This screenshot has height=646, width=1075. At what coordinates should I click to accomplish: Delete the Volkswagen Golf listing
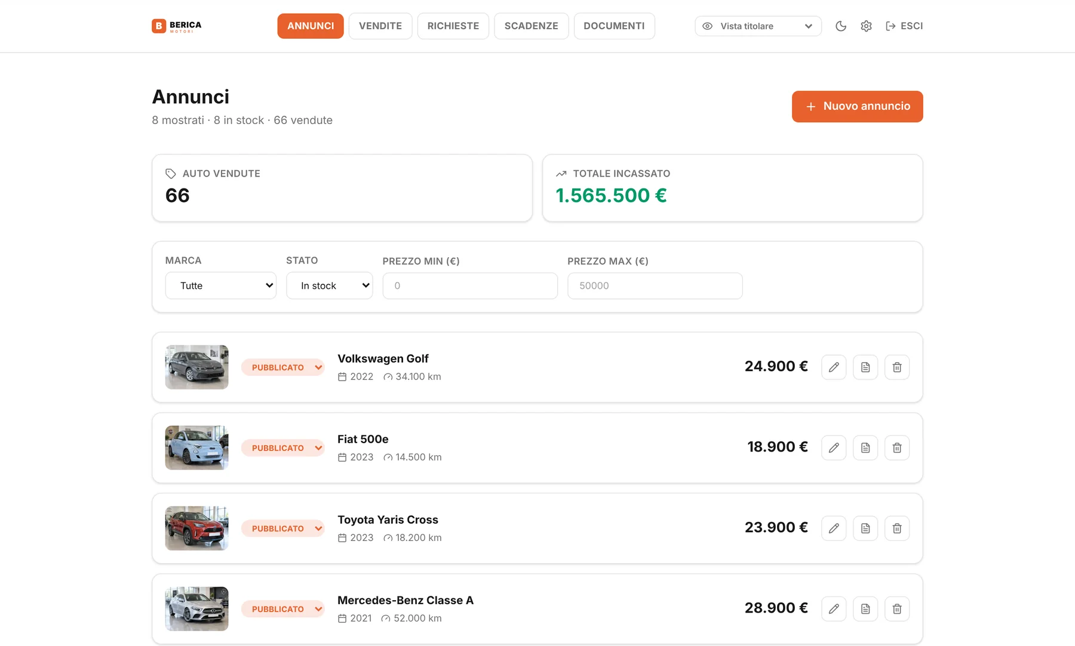[x=897, y=367]
